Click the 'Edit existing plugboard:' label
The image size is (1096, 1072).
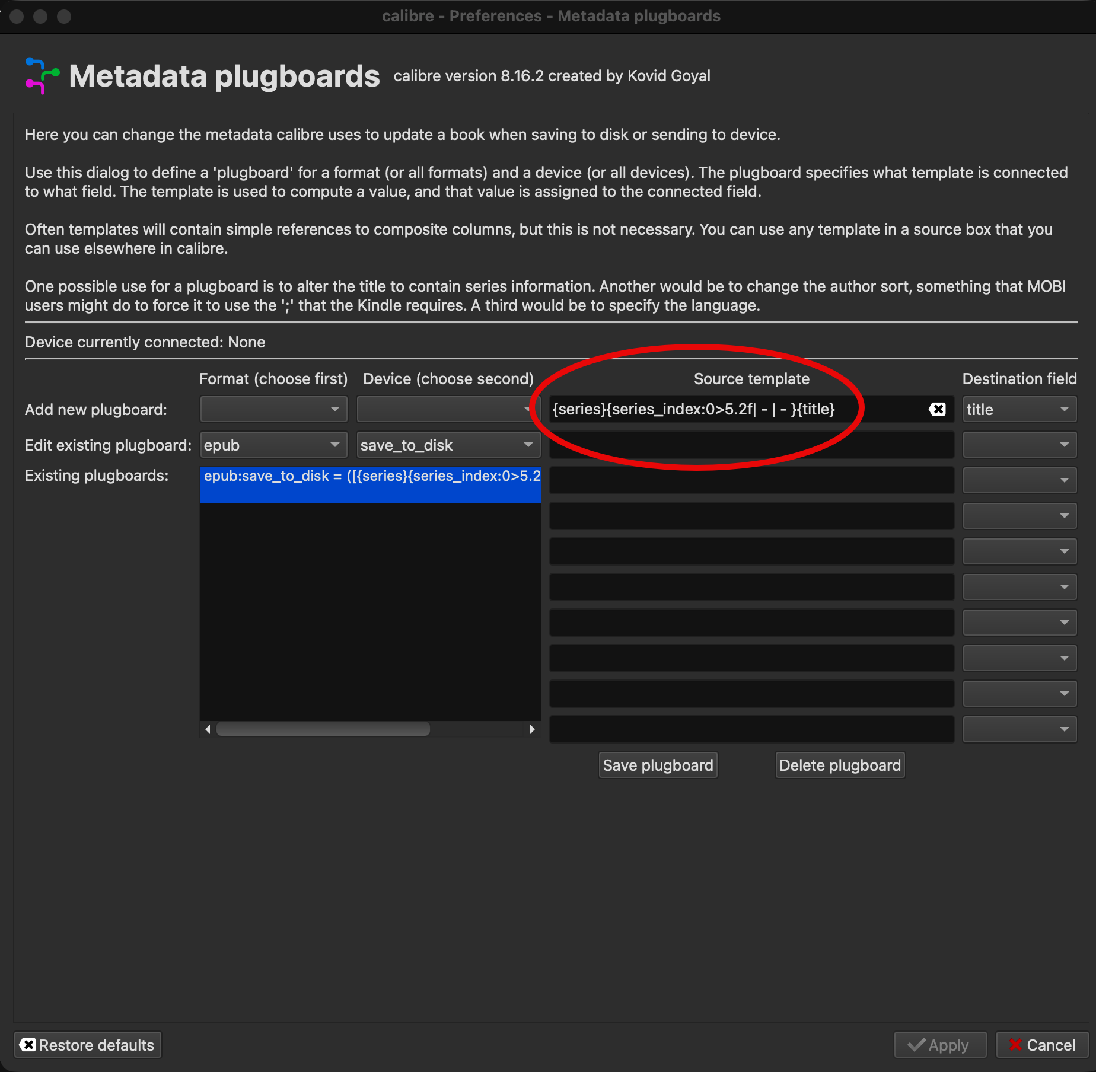(108, 445)
